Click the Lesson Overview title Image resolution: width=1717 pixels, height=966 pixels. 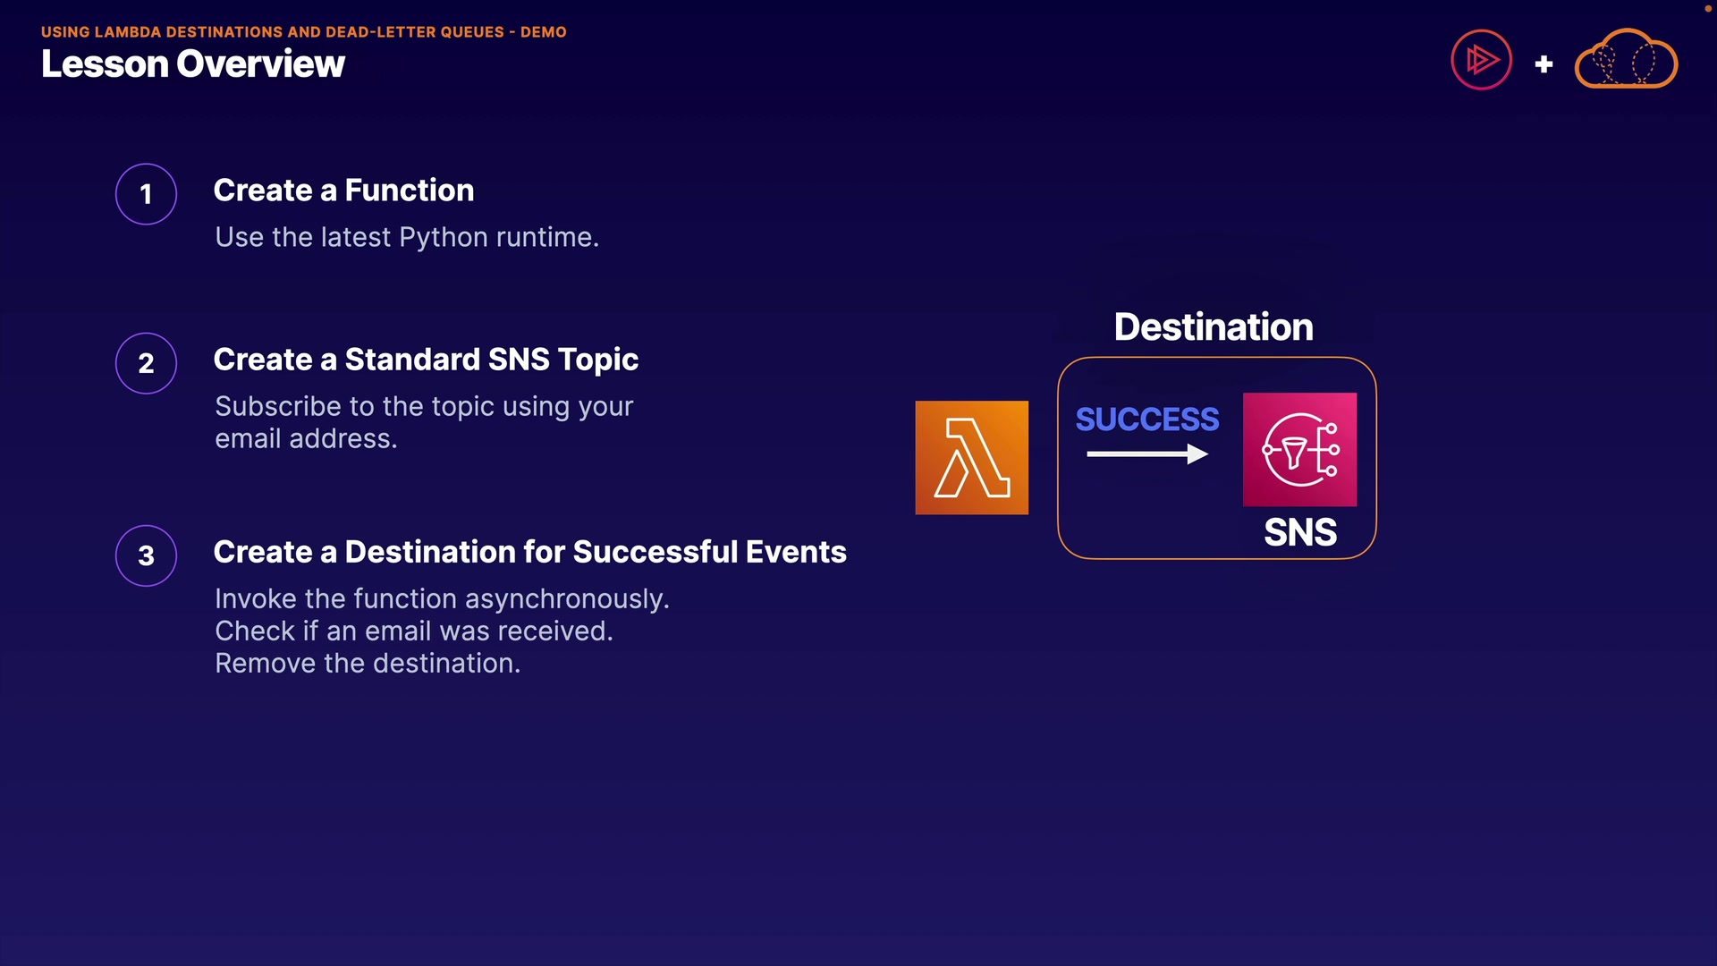pyautogui.click(x=192, y=64)
